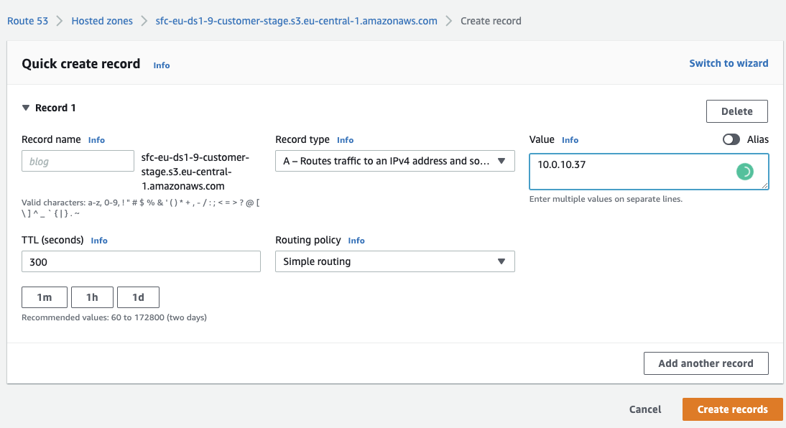This screenshot has width=786, height=428.
Task: Open Hosted zones from the breadcrumb
Action: click(x=101, y=20)
